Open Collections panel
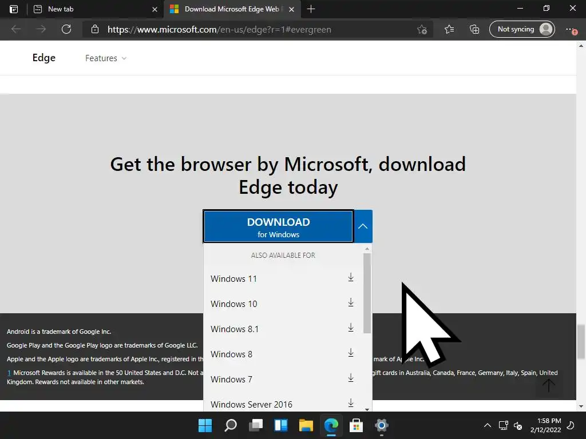Screen dimensions: 586x439 point(474,29)
